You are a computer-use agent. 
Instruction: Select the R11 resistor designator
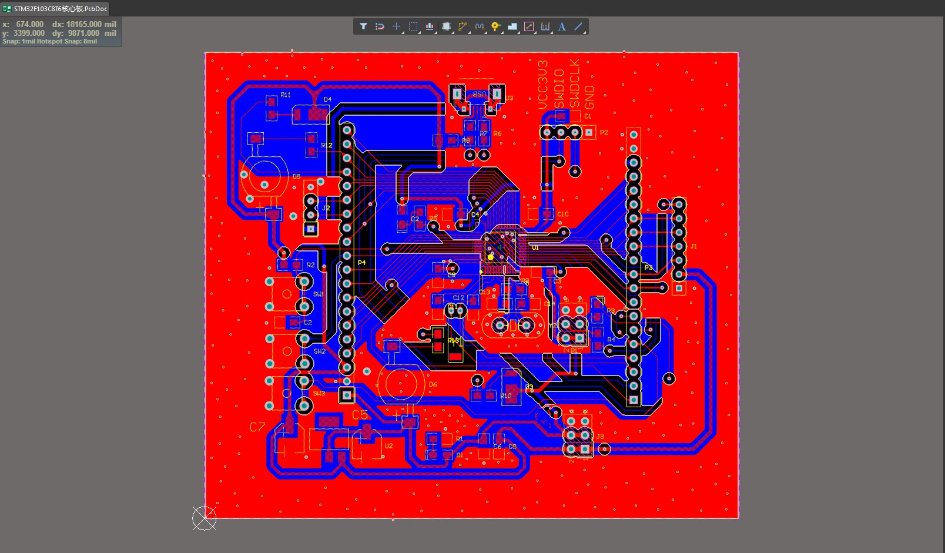pyautogui.click(x=286, y=95)
